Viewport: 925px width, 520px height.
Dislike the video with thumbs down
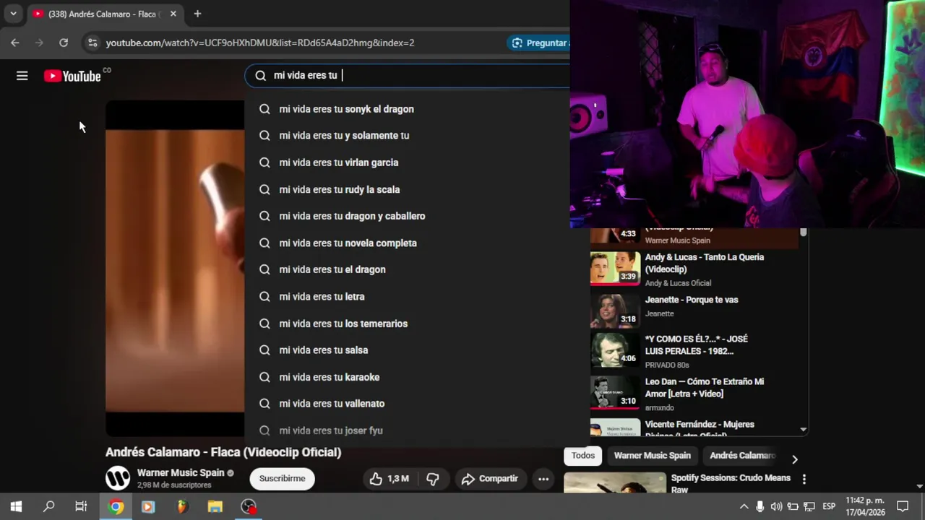tap(433, 478)
